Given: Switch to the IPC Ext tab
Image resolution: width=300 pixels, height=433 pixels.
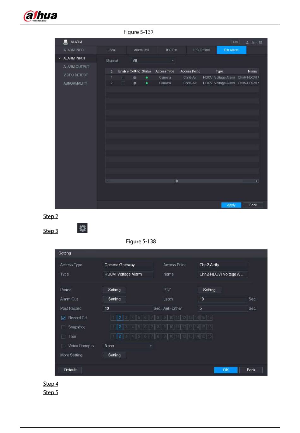Looking at the screenshot, I should 171,50.
